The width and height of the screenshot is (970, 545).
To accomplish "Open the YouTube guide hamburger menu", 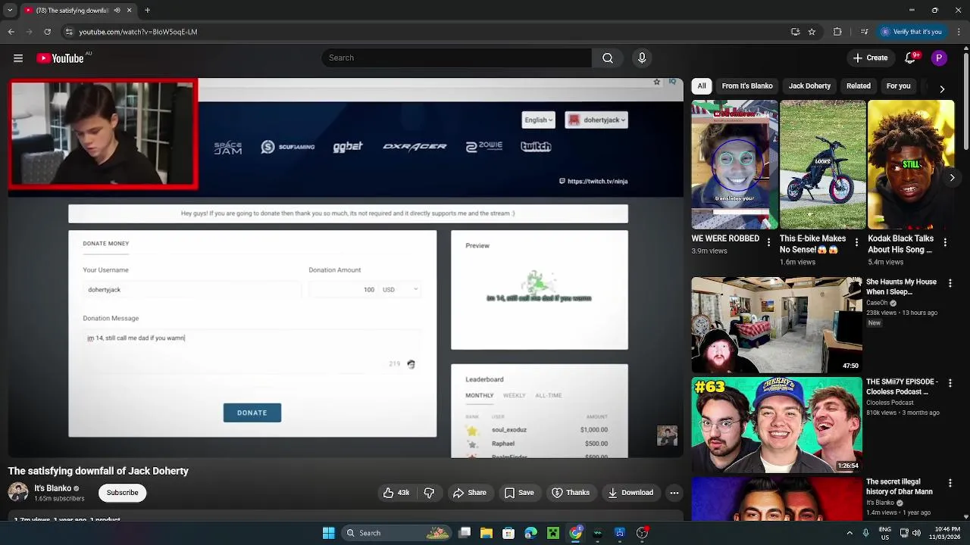I will tap(17, 58).
